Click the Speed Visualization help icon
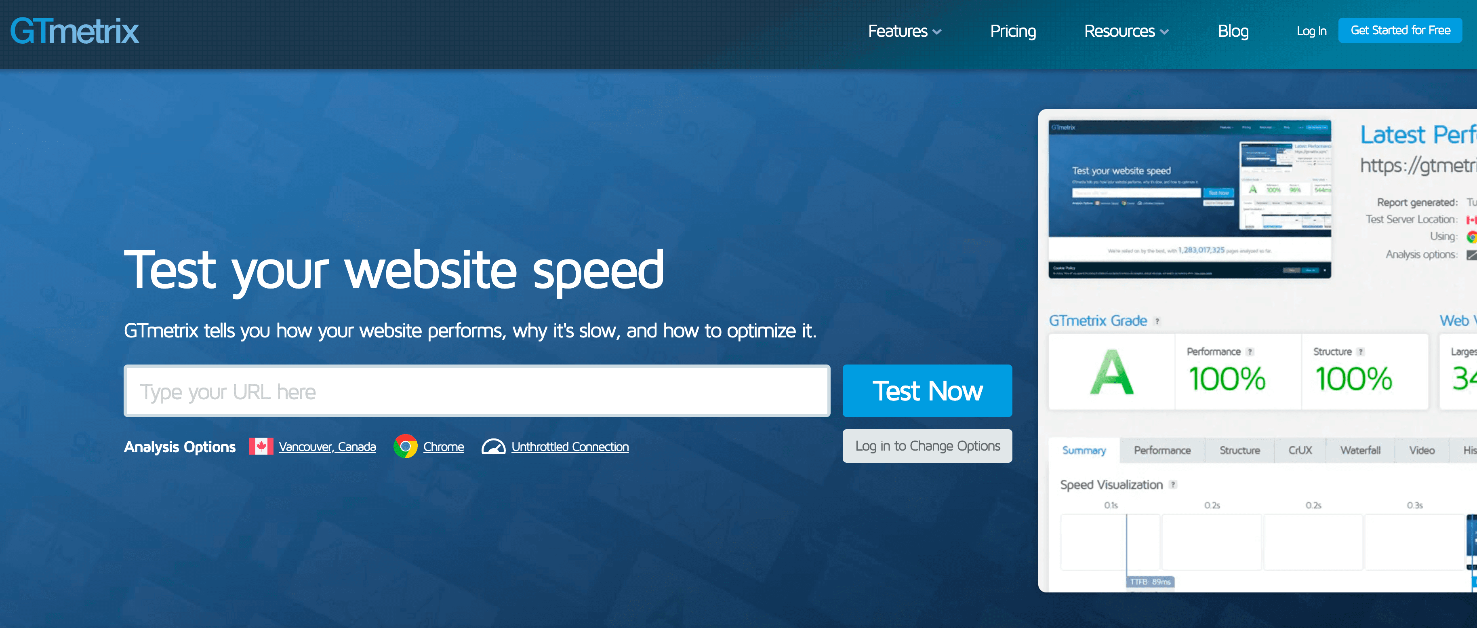The width and height of the screenshot is (1477, 628). 1173,485
